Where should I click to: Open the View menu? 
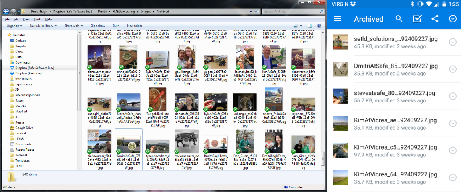(x=26, y=19)
